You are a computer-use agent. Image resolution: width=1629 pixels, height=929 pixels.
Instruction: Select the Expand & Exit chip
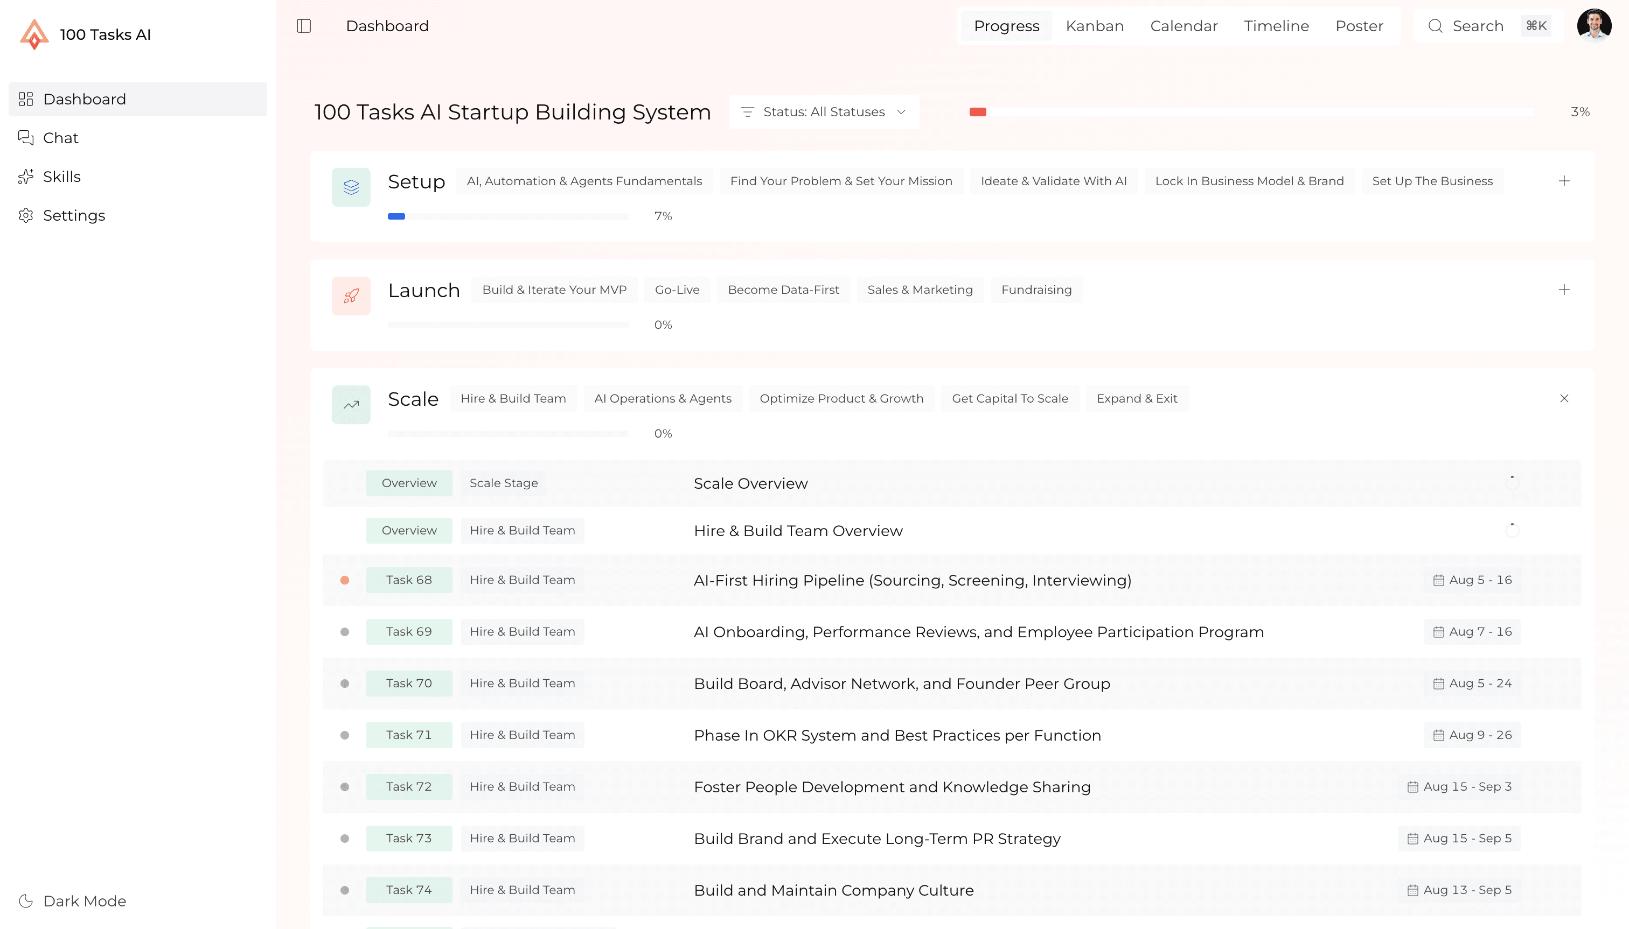point(1137,399)
